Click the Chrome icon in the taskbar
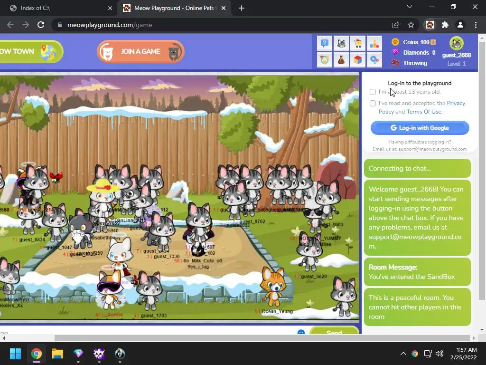Image resolution: width=486 pixels, height=365 pixels. pyautogui.click(x=36, y=354)
